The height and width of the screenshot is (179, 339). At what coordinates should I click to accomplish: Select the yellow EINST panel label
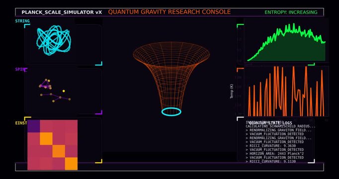coord(21,123)
